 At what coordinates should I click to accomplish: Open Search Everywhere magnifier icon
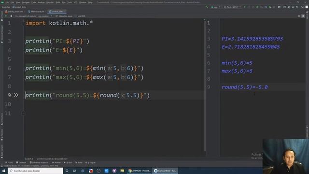click(302, 7)
